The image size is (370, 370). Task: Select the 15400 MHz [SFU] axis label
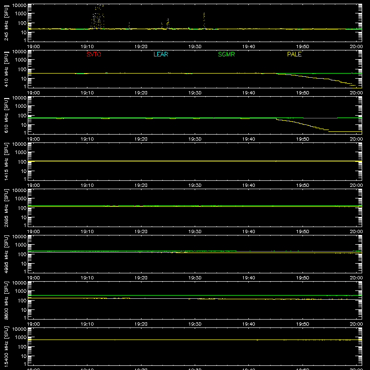6,346
